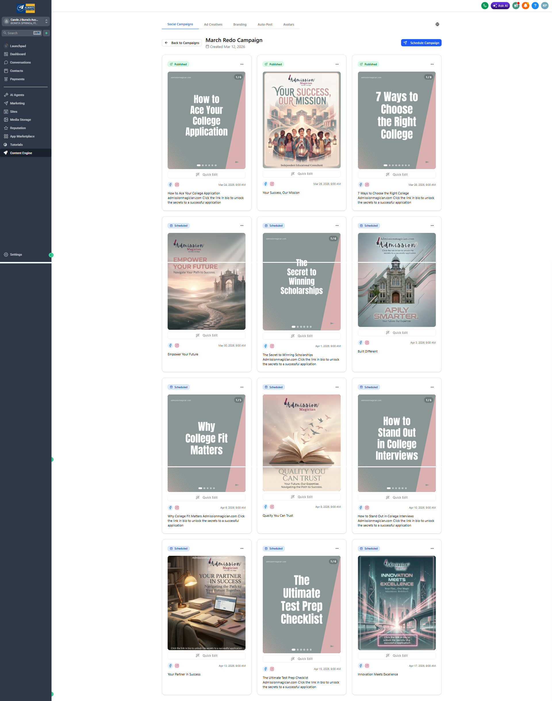The height and width of the screenshot is (701, 552).
Task: Open the overflow menu on How to Ace Your College Application
Action: [x=242, y=64]
